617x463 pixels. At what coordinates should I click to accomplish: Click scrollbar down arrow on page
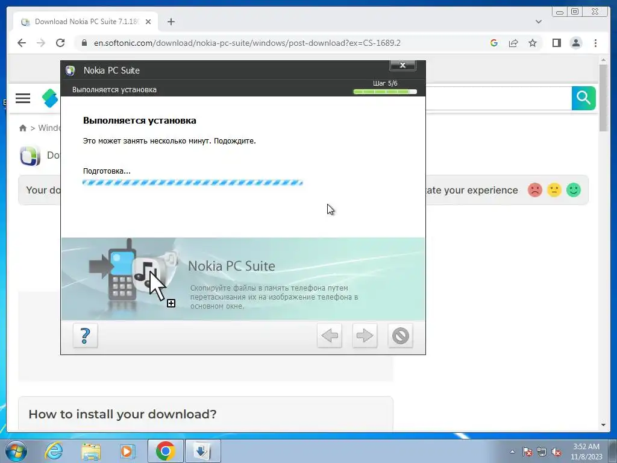tap(603, 425)
